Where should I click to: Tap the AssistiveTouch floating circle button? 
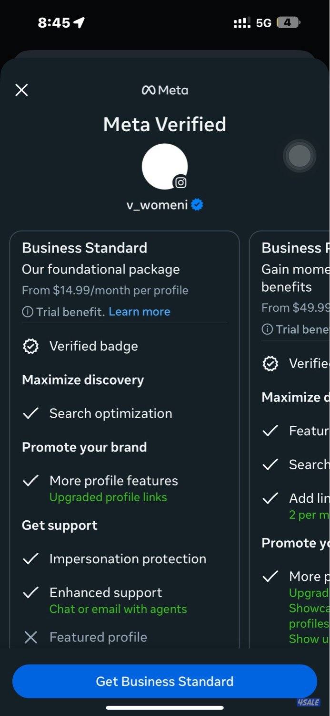click(300, 156)
